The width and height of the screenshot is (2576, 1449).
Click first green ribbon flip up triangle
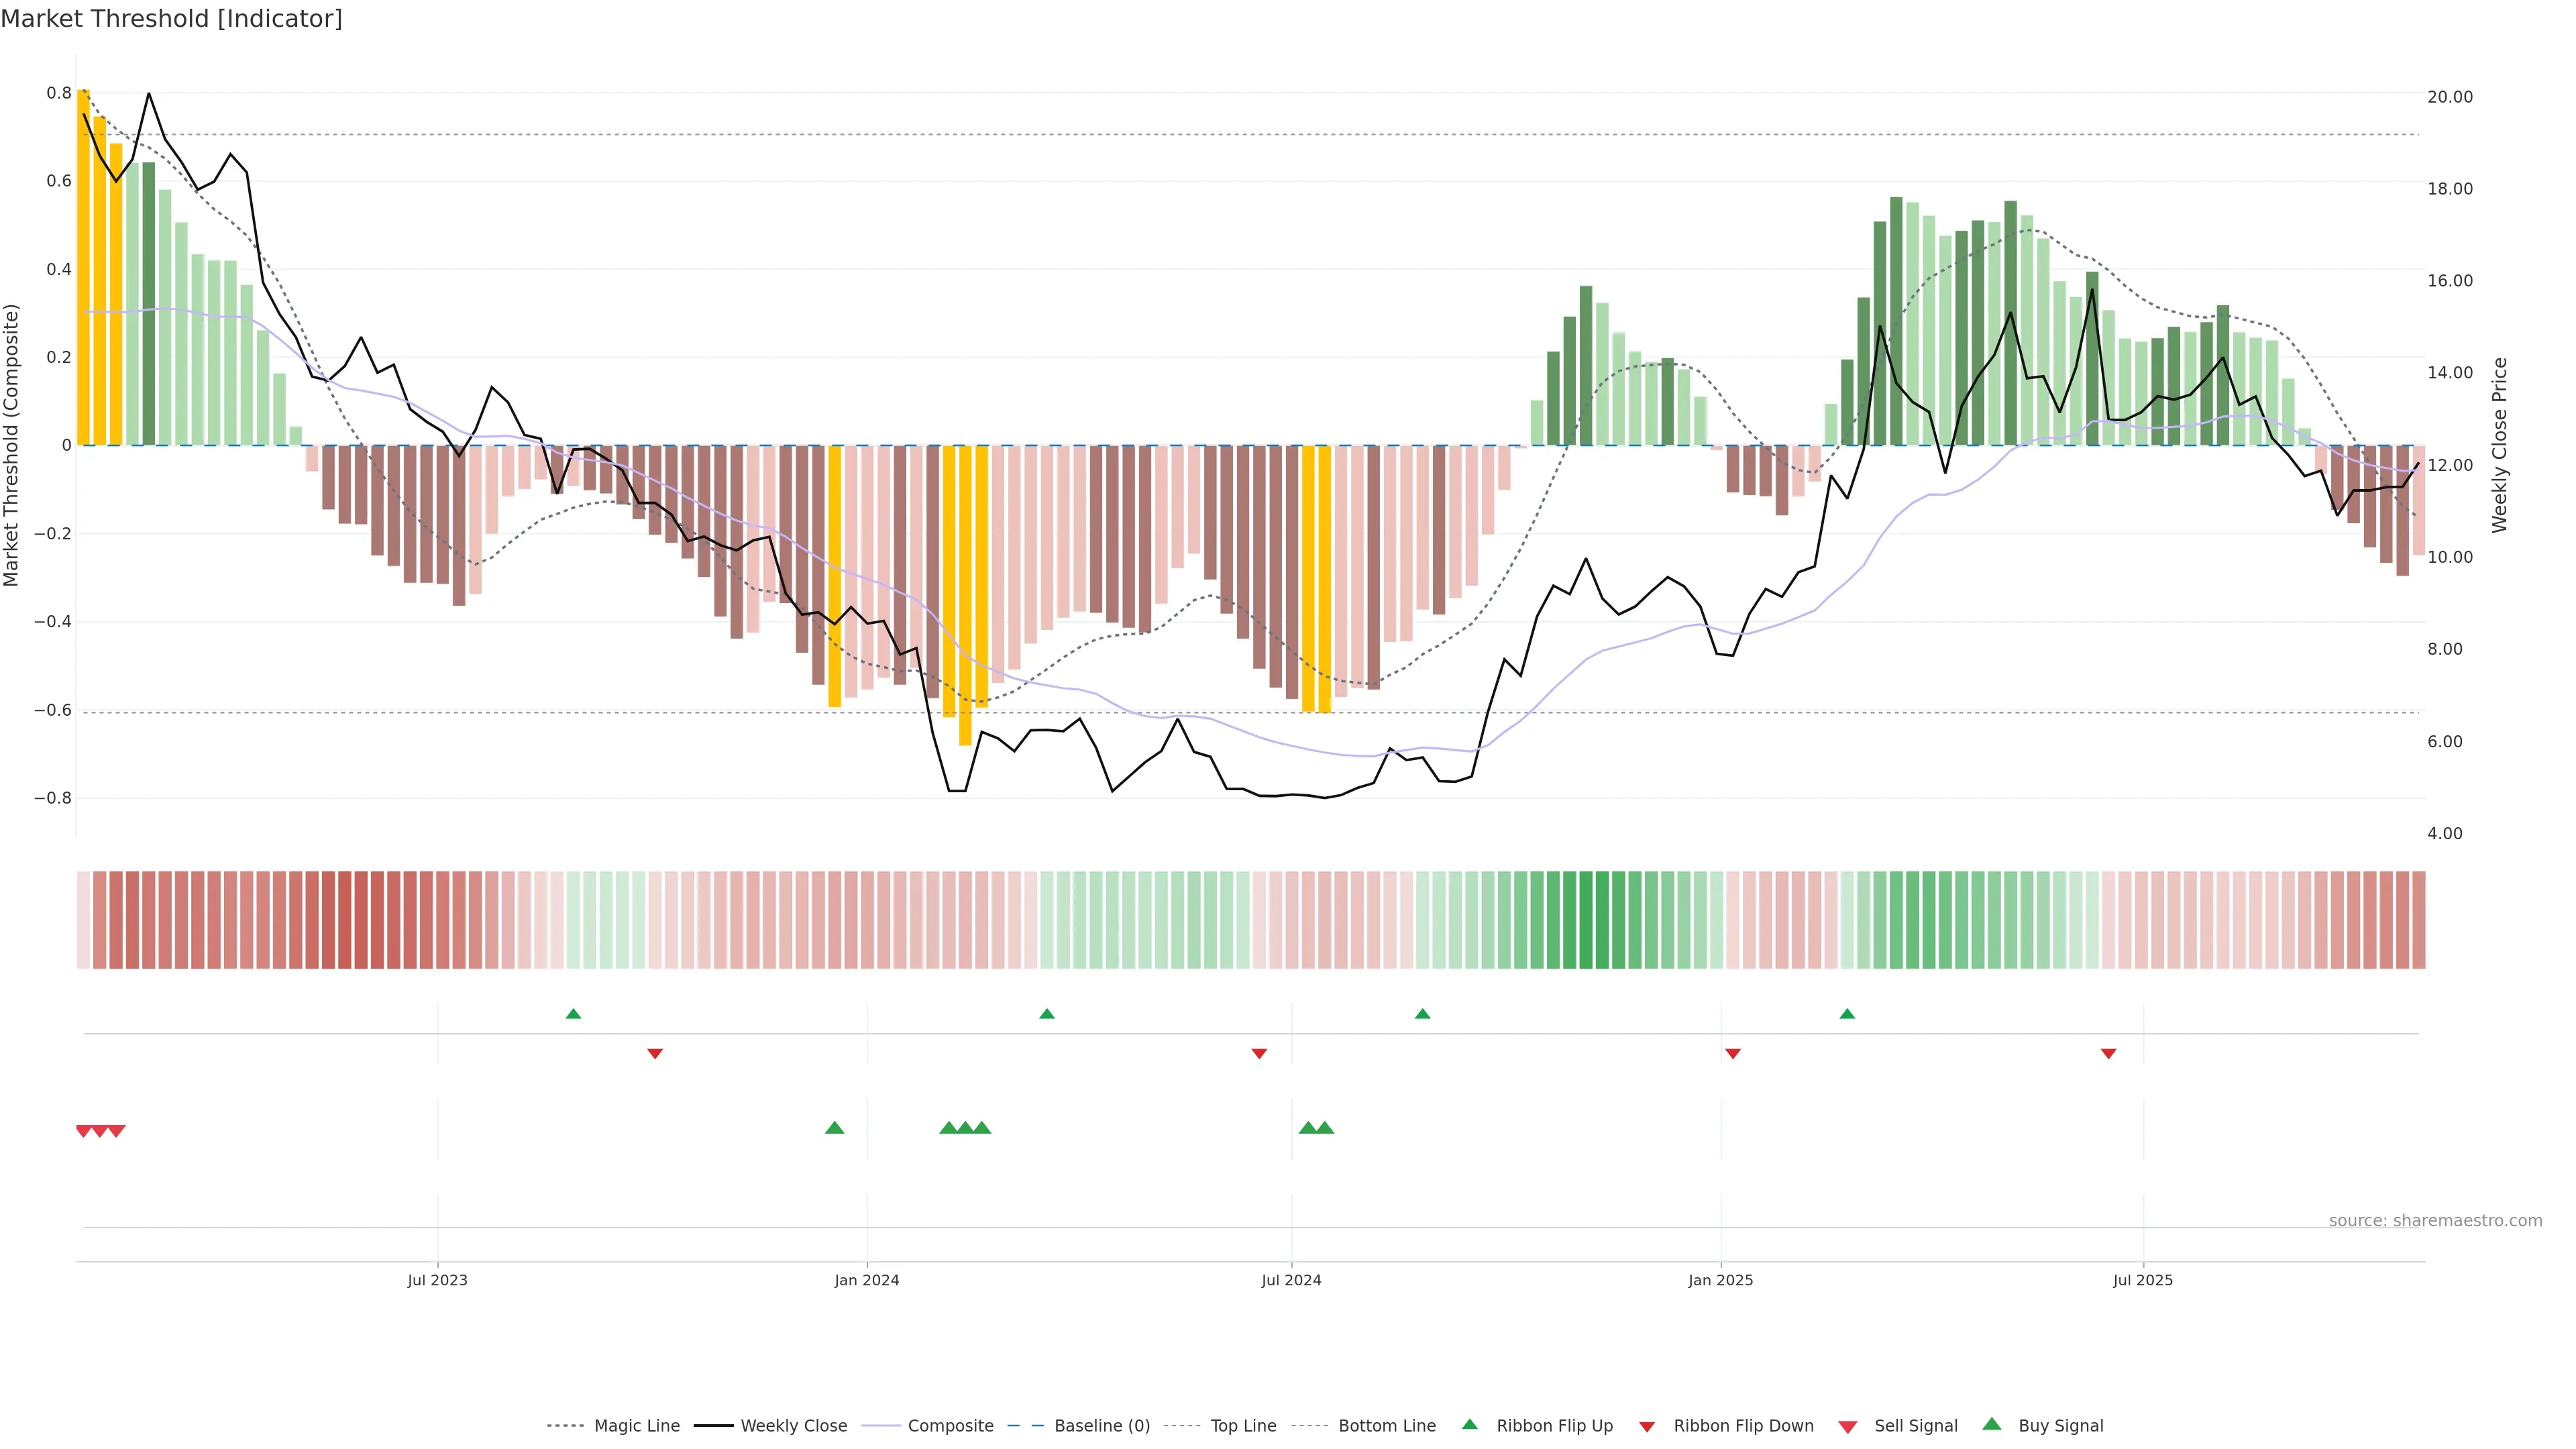tap(573, 1014)
